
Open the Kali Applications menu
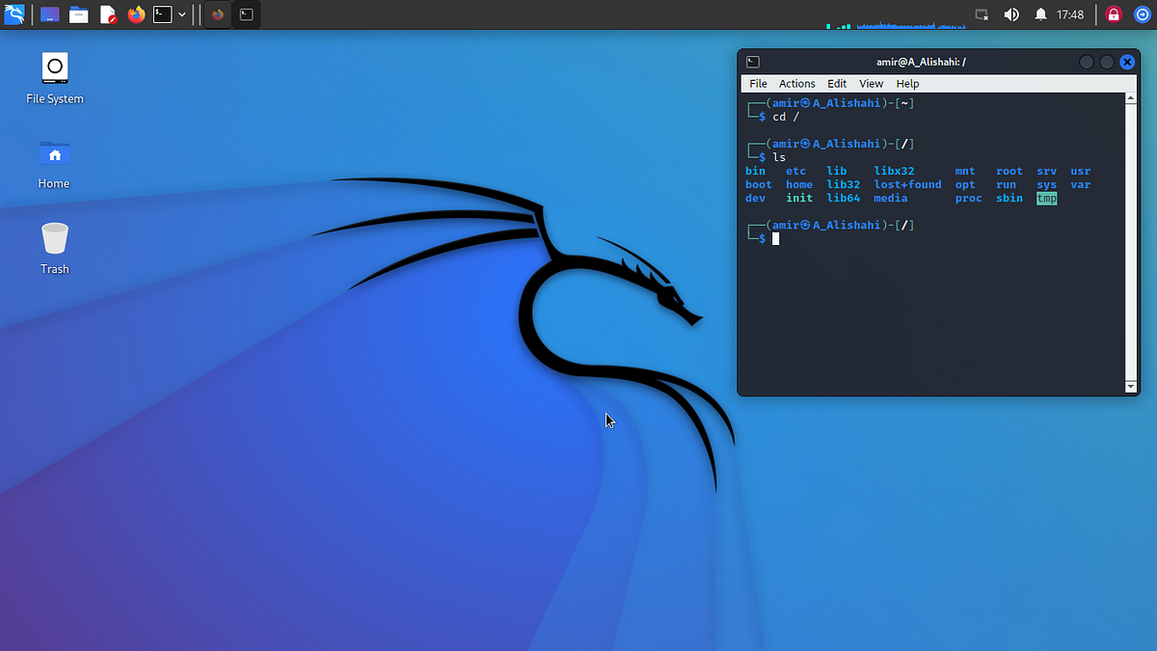(14, 14)
